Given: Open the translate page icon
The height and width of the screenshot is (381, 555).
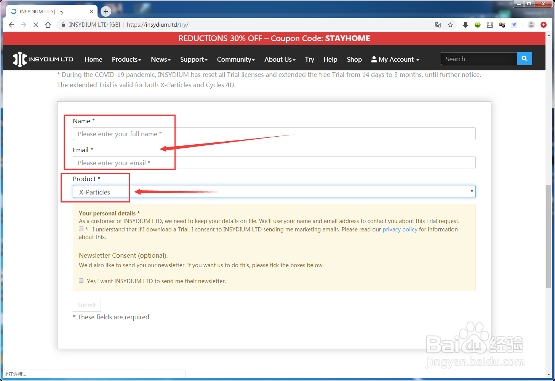Looking at the screenshot, I should point(438,25).
